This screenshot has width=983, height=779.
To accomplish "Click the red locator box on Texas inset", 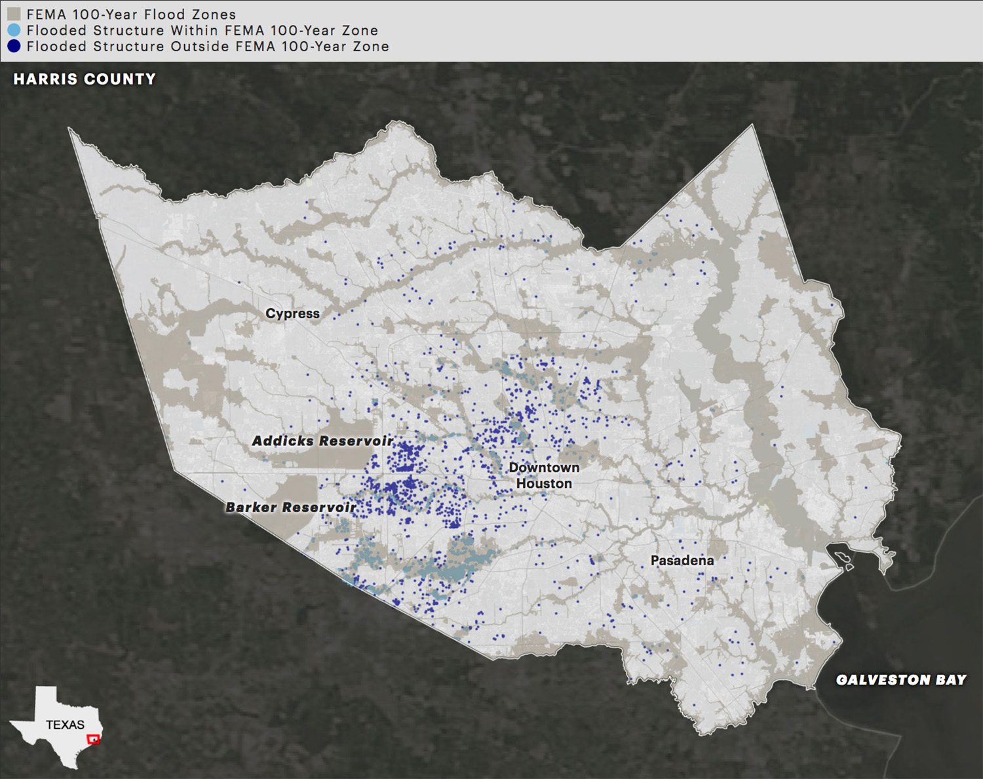I will (x=94, y=739).
